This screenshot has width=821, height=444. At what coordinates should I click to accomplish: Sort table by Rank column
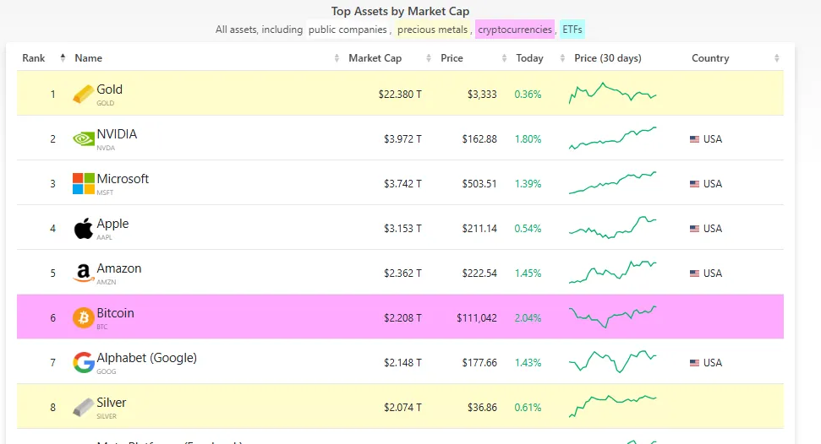pyautogui.click(x=34, y=58)
